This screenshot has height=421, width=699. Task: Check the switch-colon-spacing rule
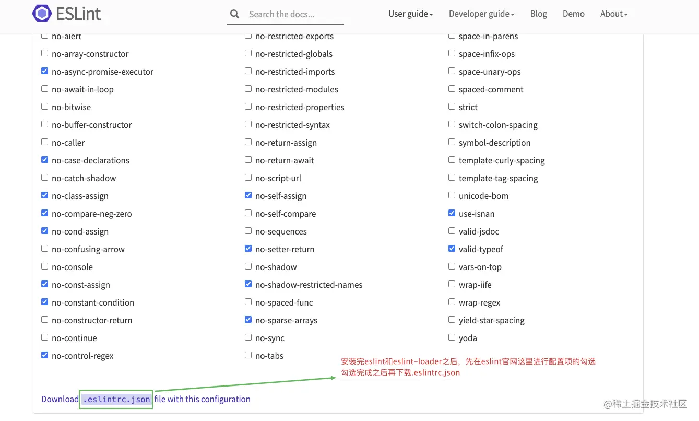[452, 124]
